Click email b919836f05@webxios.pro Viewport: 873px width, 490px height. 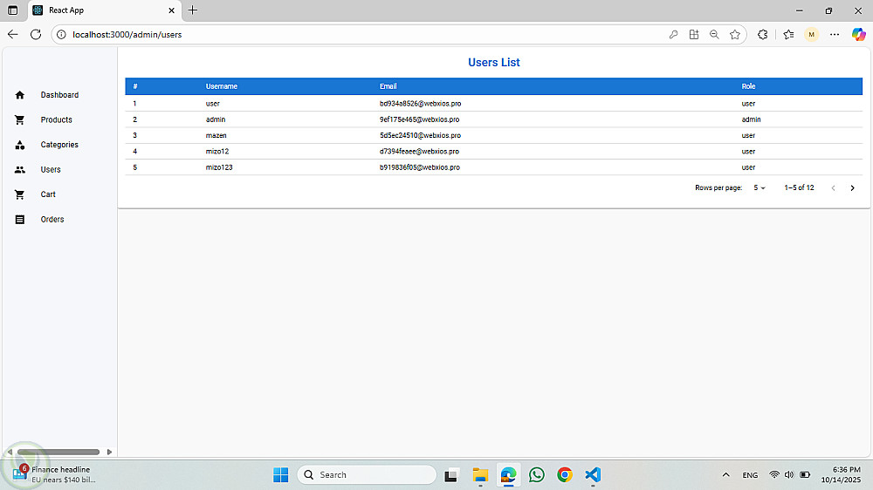tap(420, 167)
